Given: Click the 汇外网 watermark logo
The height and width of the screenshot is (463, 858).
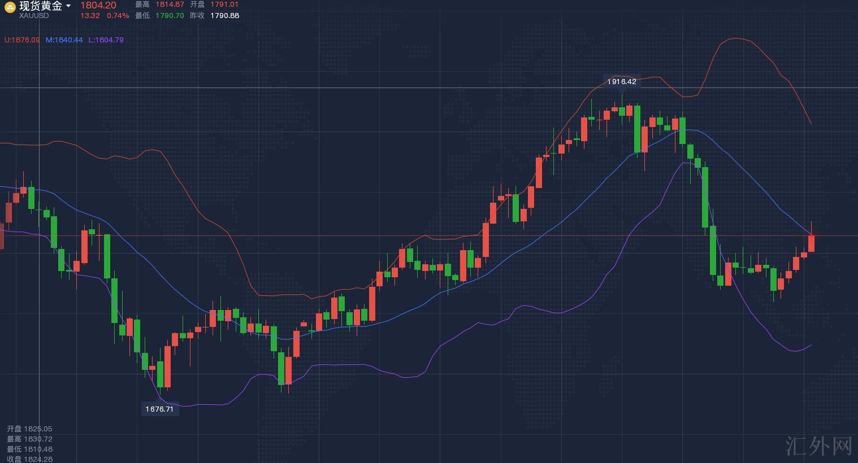Looking at the screenshot, I should (818, 446).
